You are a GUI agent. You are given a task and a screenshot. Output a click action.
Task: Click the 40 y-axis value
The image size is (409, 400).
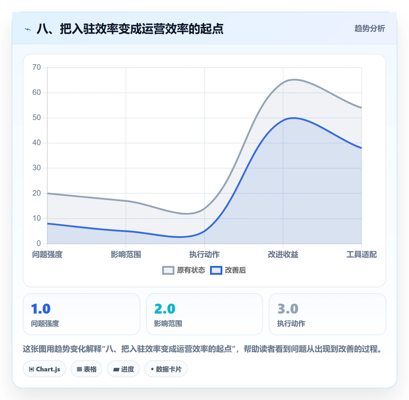[37, 143]
